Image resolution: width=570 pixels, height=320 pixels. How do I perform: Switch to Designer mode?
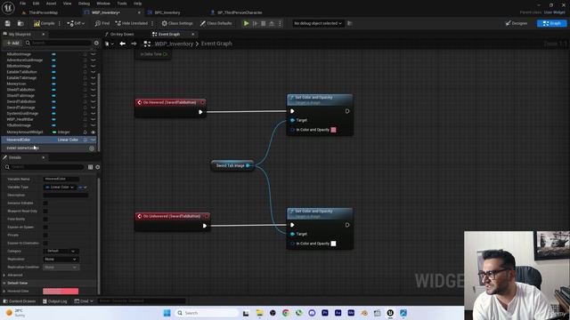click(x=517, y=23)
